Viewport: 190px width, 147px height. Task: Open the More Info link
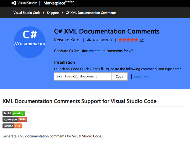tap(141, 77)
